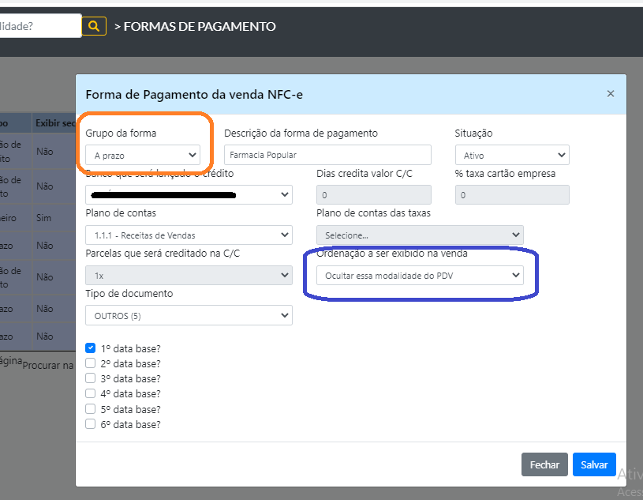Uncheck the 1º data base checkbox
Image resolution: width=643 pixels, height=500 pixels.
click(91, 348)
